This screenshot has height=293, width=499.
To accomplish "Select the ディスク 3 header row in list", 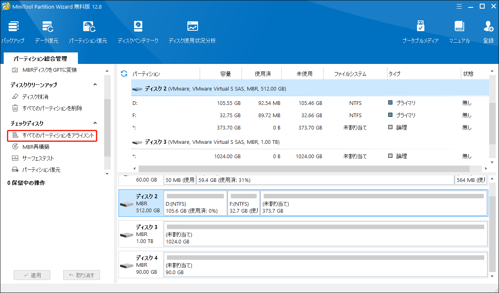I will (310, 142).
